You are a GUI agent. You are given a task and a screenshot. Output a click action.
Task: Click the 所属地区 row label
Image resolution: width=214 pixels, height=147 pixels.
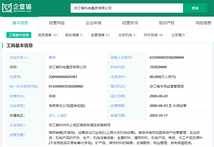pos(17,116)
